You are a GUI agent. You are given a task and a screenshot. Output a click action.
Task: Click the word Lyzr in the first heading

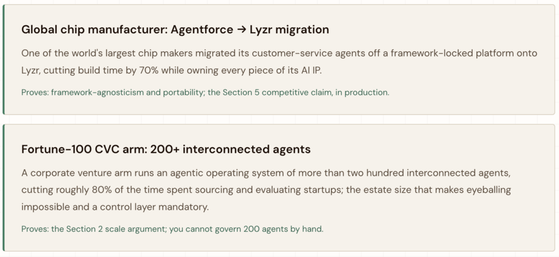pyautogui.click(x=261, y=30)
